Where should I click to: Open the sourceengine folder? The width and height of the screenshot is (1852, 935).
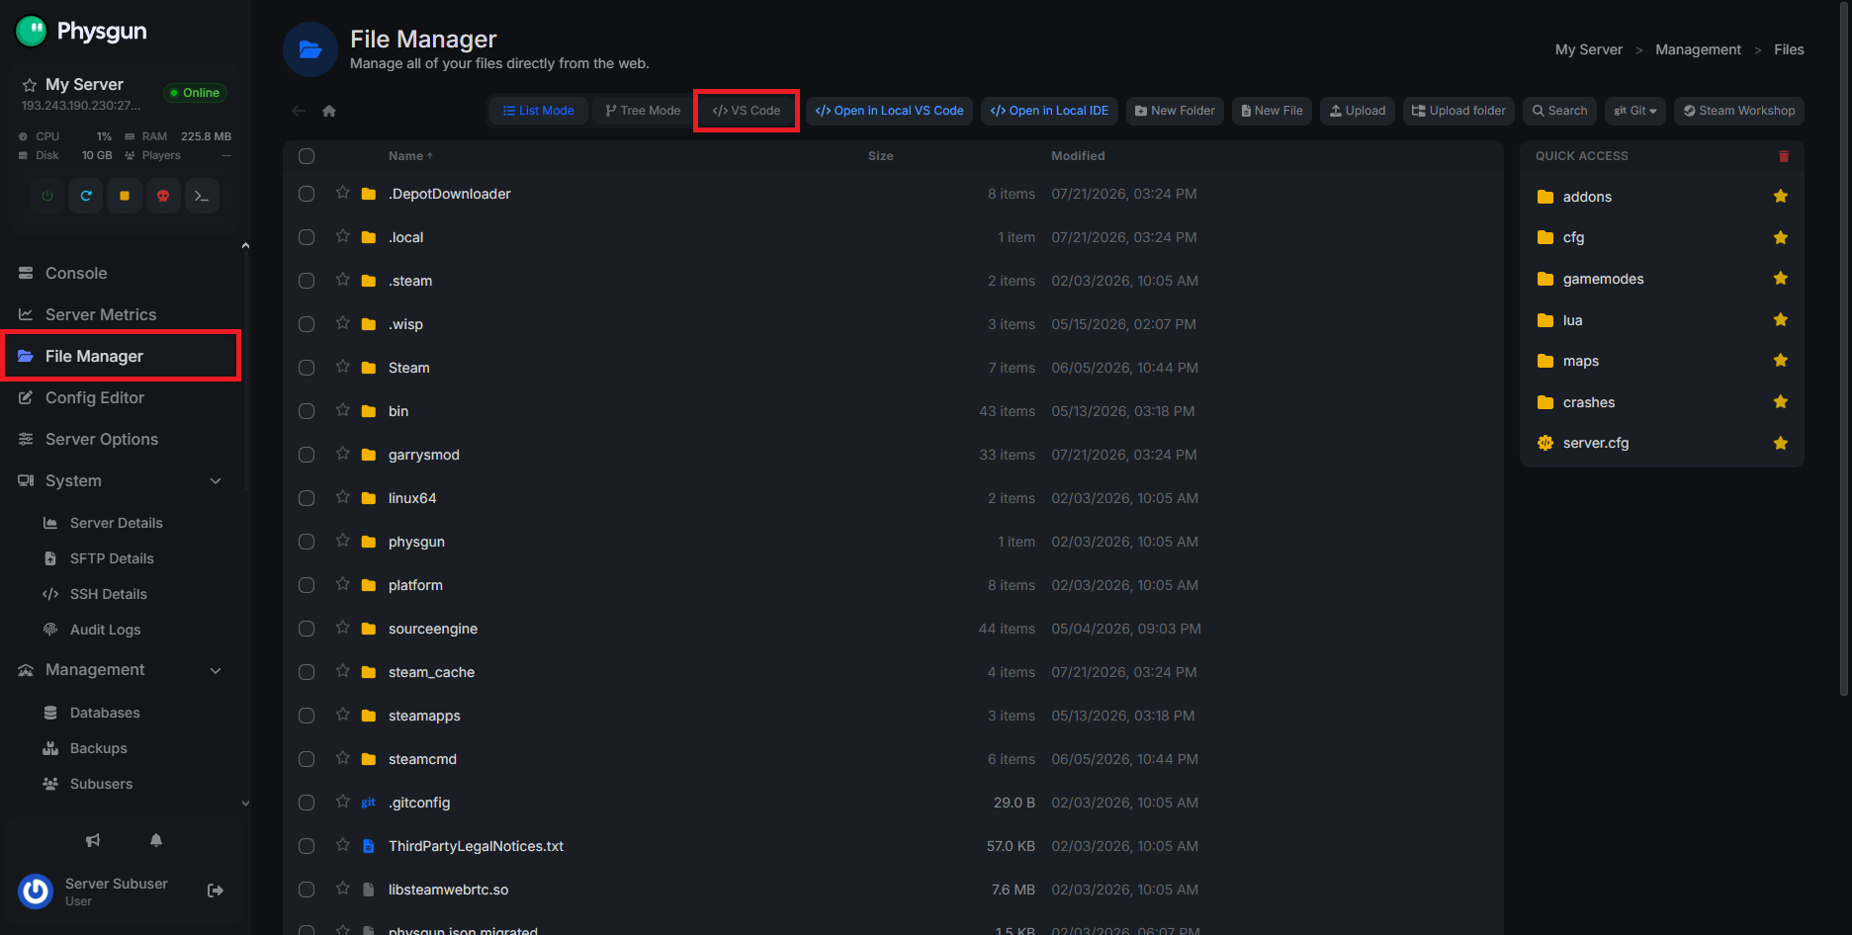tap(433, 629)
